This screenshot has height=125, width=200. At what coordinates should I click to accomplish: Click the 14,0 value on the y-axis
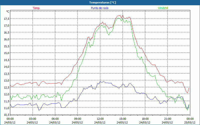click(x=6, y=67)
